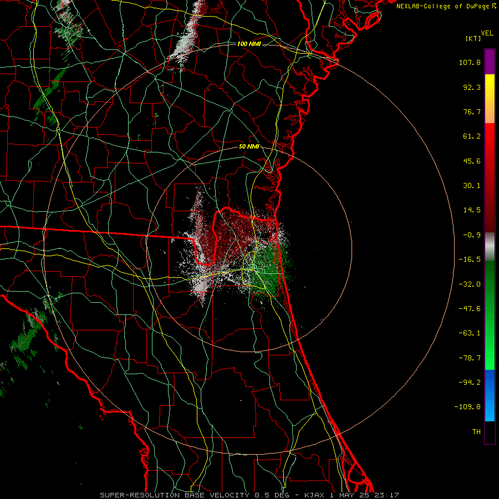Click the NEXLAB-College of DuPage label
The image size is (499, 499).
pyautogui.click(x=442, y=6)
